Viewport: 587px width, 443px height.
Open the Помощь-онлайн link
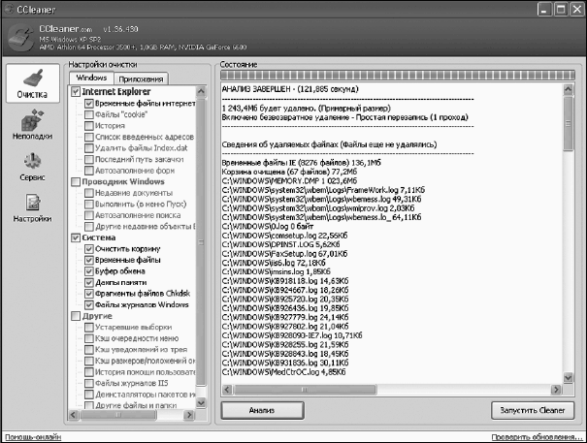30,437
